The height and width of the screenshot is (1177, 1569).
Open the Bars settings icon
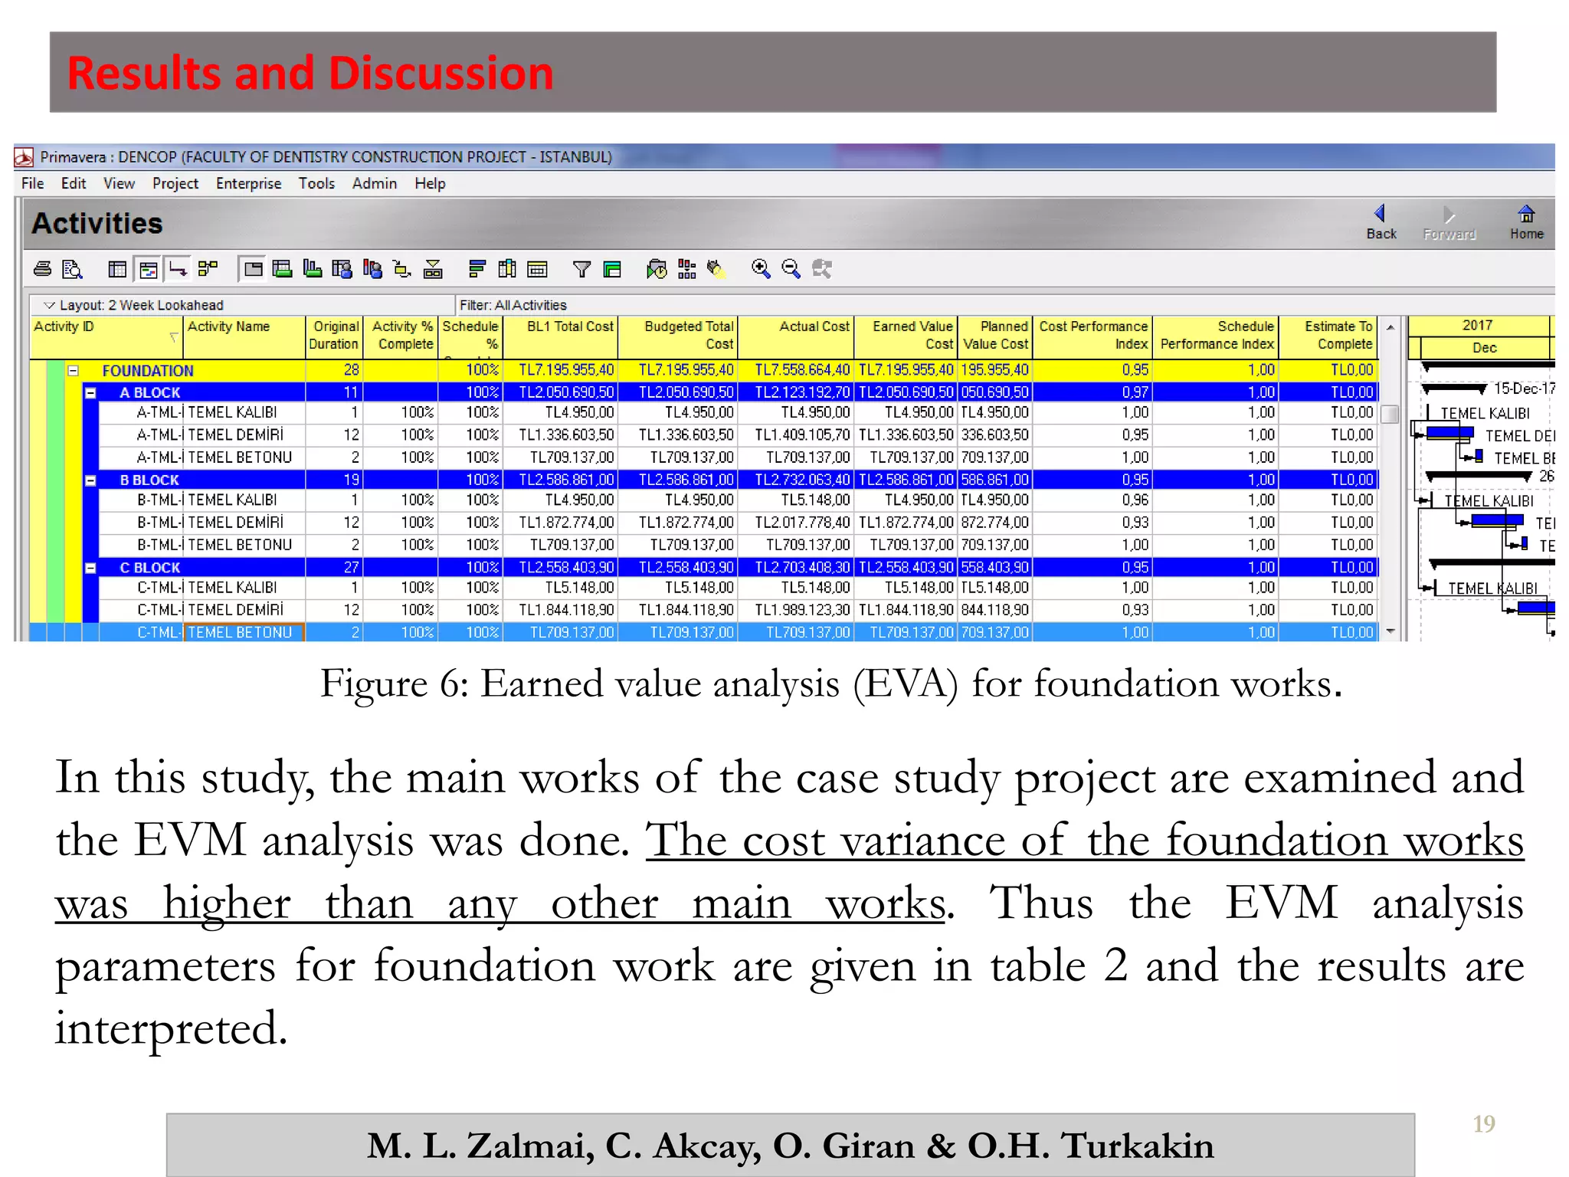(477, 269)
